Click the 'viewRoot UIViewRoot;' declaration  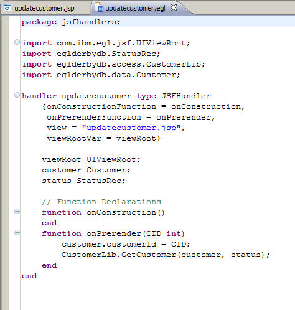point(91,160)
